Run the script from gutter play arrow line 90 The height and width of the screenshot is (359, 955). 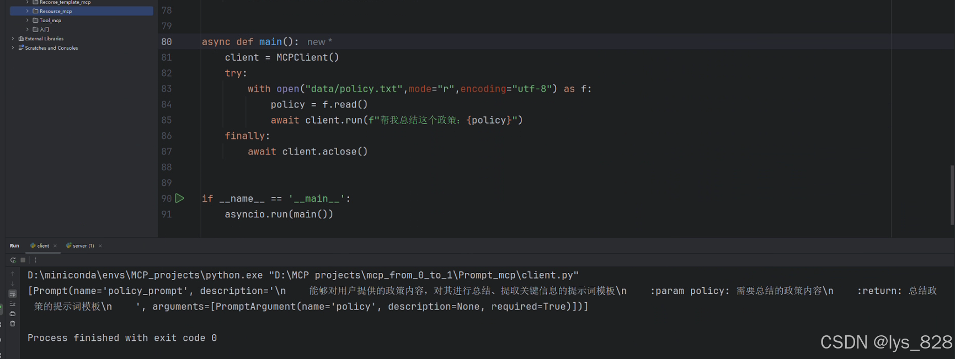click(x=180, y=198)
